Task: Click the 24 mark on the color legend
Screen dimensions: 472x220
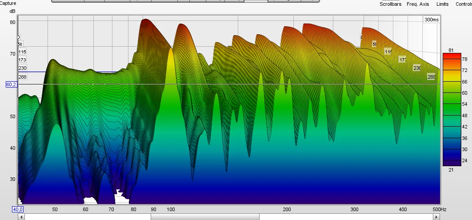Action: (x=464, y=160)
